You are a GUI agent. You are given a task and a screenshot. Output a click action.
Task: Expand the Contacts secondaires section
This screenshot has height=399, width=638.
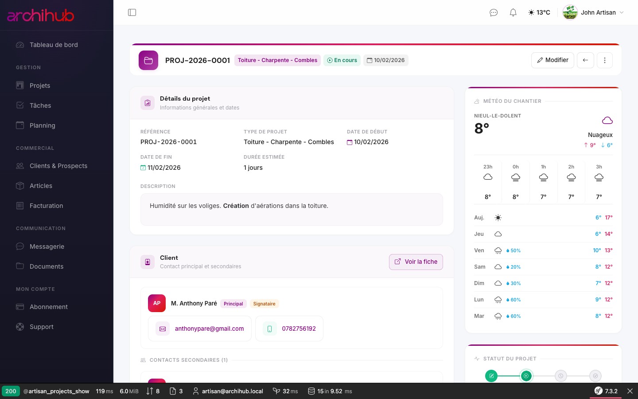(x=189, y=360)
